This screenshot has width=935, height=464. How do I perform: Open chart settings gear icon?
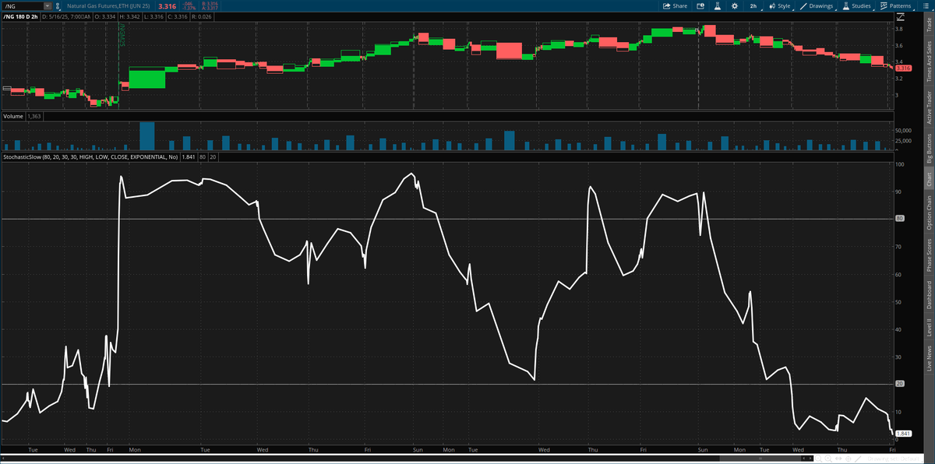point(734,5)
